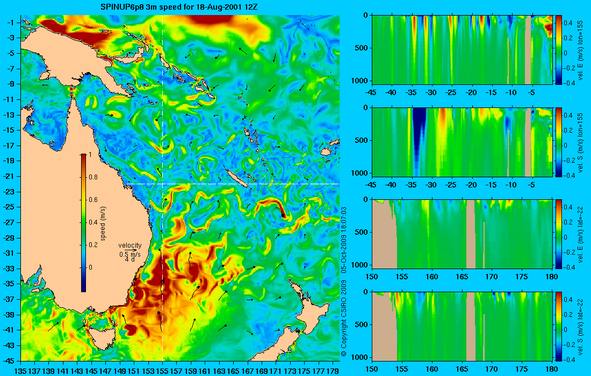Click the "speed (m/s)" color bar label
591x376 pixels.
click(103, 223)
